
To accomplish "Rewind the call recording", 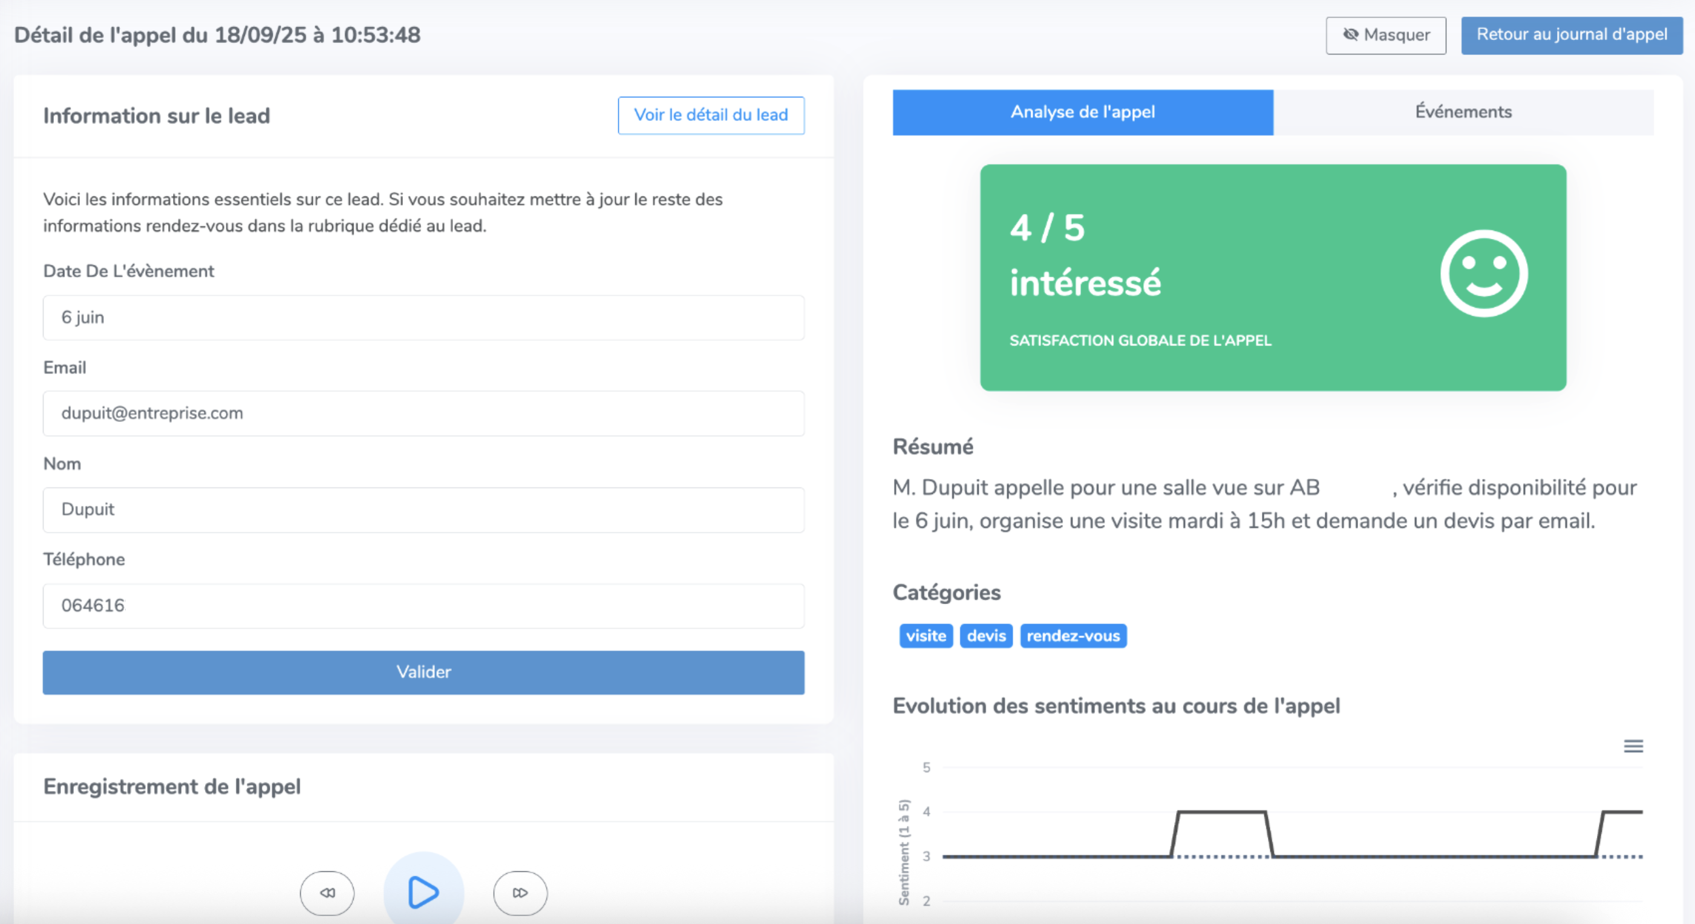I will tap(327, 893).
